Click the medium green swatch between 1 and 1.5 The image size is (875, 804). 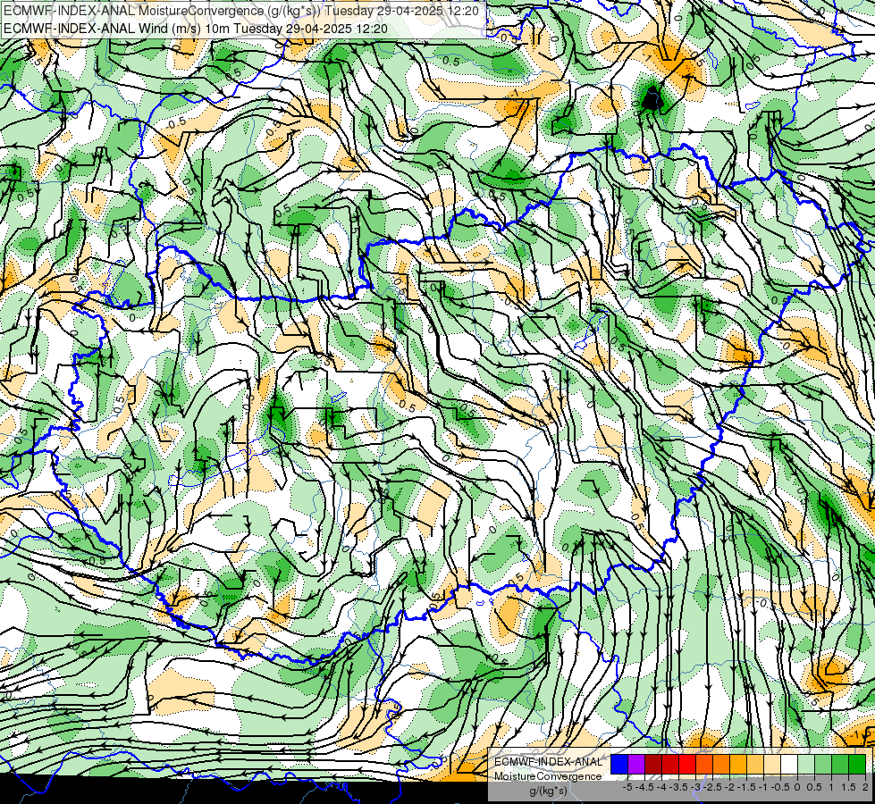pos(840,764)
